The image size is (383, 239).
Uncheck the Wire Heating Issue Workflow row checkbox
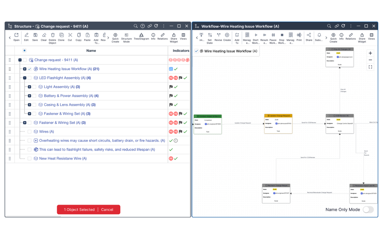[30, 69]
